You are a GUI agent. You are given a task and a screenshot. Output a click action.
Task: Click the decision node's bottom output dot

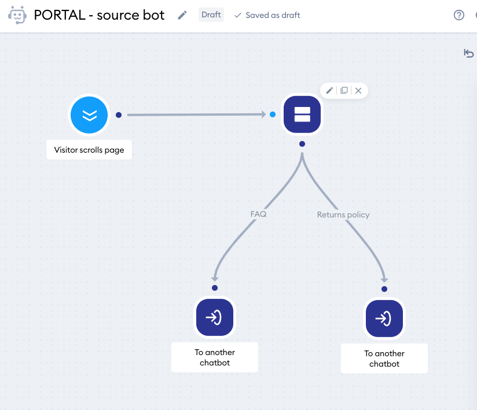click(302, 144)
